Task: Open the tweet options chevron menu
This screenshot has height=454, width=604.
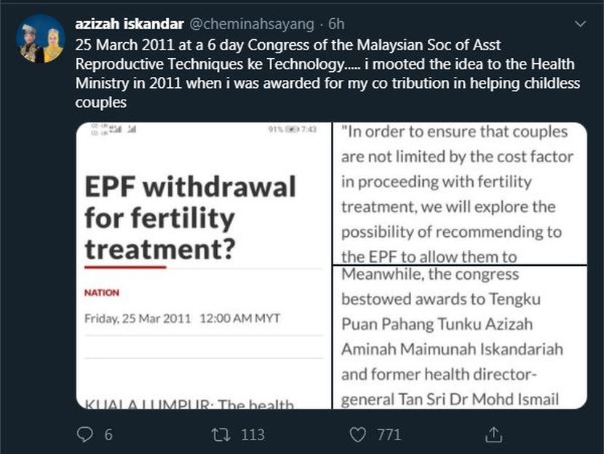Action: click(580, 24)
